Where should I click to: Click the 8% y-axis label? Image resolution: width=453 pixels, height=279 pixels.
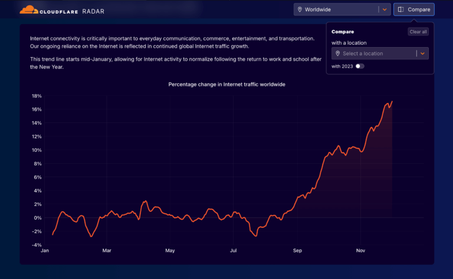click(x=38, y=164)
